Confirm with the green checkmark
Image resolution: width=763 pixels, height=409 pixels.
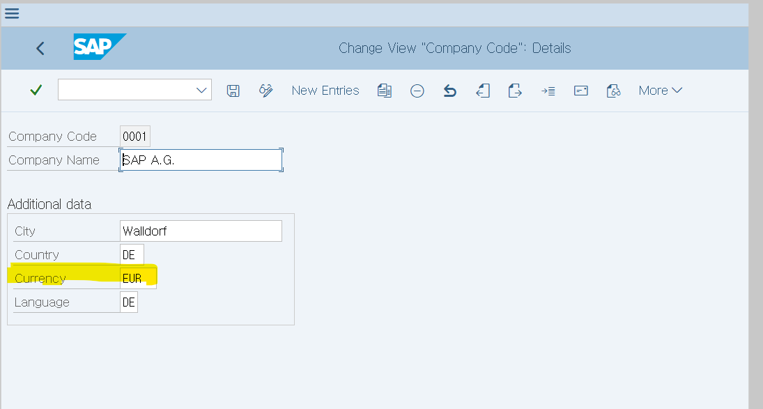(x=36, y=90)
